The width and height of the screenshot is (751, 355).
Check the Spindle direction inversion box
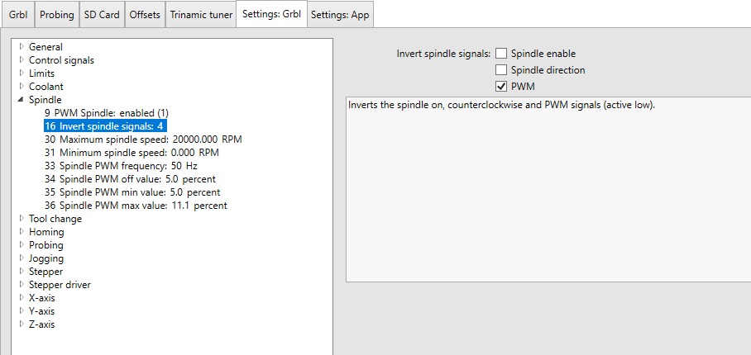point(501,70)
